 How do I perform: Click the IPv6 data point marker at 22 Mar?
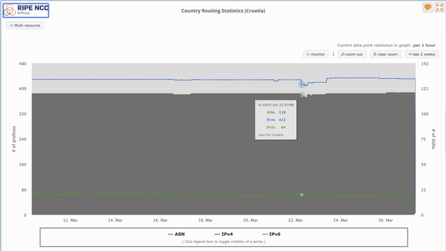[302, 195]
